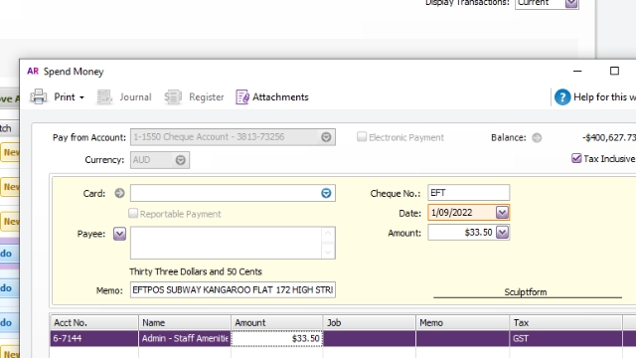This screenshot has height=358, width=636.
Task: Click the line amount cell $33.50
Action: 277,338
